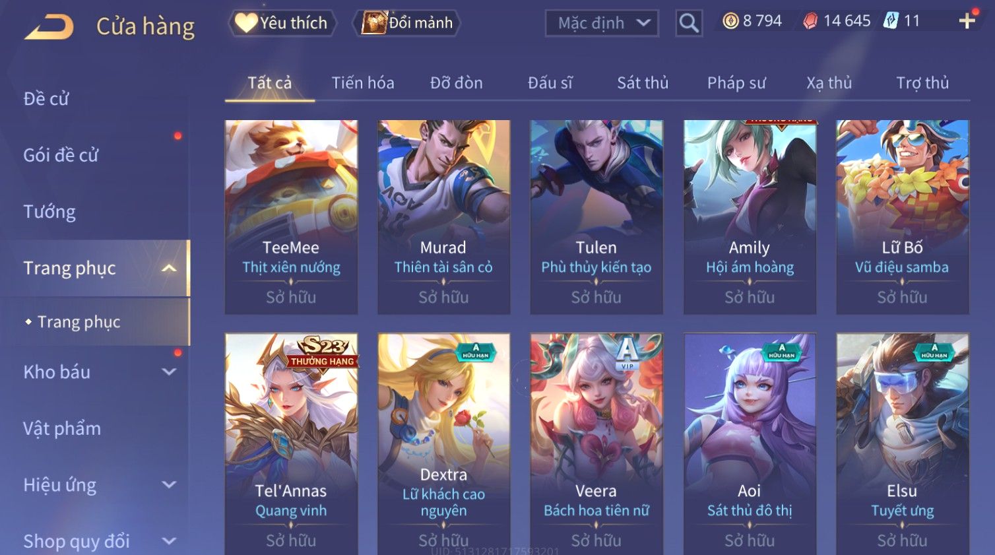
Task: Tap the red ruby currency icon
Action: 810,22
